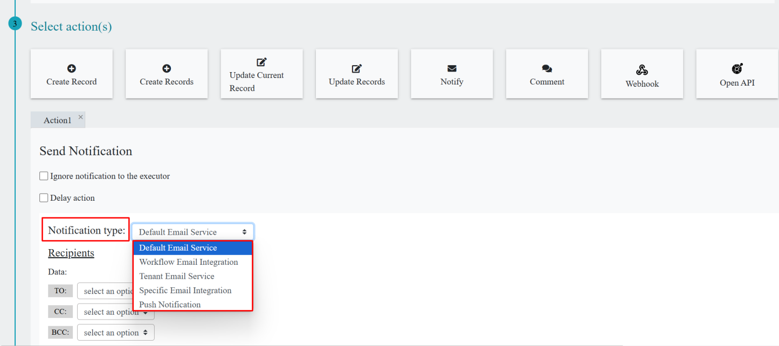Click the Notify envelope icon
Image resolution: width=779 pixels, height=346 pixels.
[x=452, y=68]
